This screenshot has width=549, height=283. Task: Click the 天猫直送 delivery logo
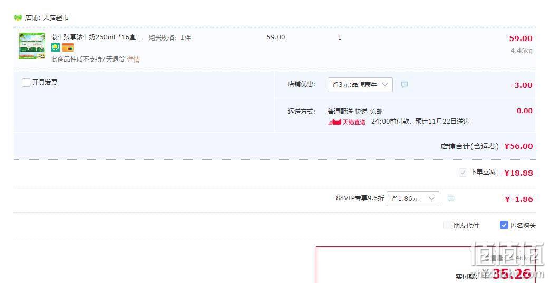pyautogui.click(x=346, y=122)
